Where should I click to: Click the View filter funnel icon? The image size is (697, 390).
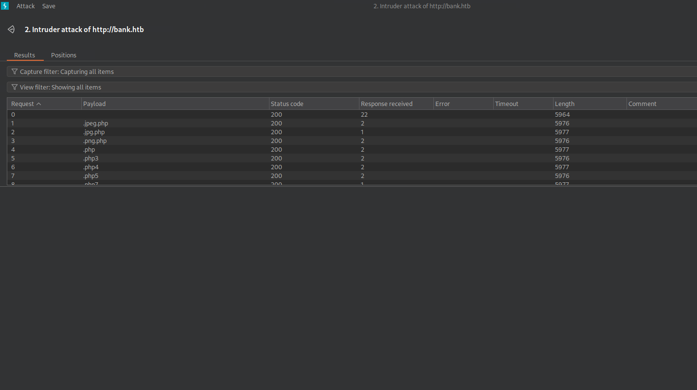point(15,87)
